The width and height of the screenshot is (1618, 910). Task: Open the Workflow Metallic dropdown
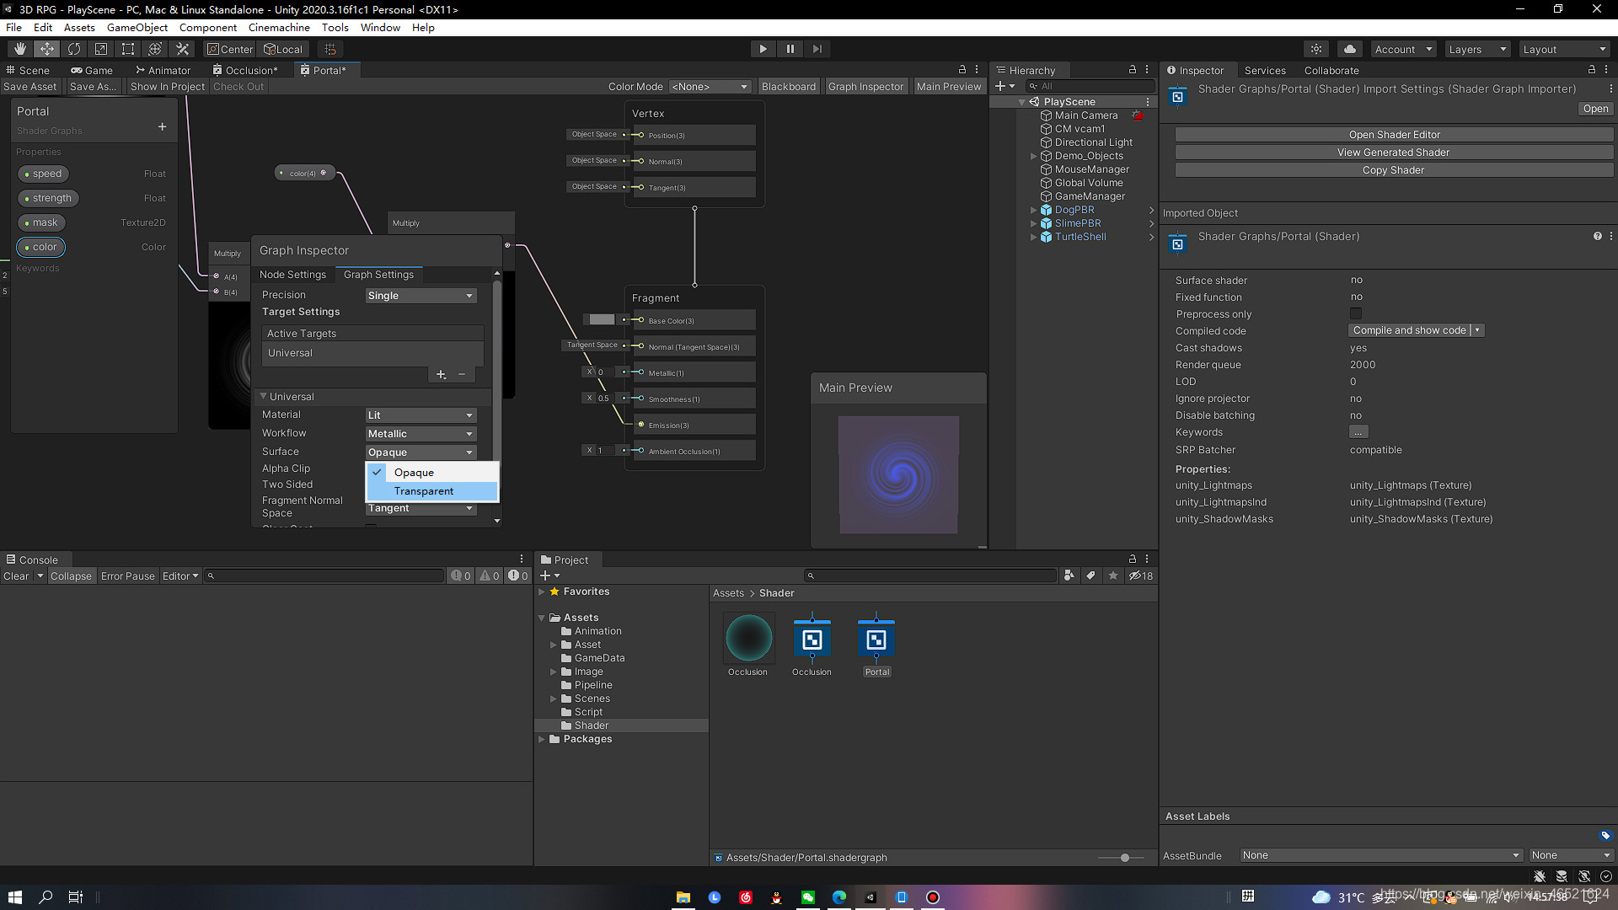pyautogui.click(x=421, y=434)
